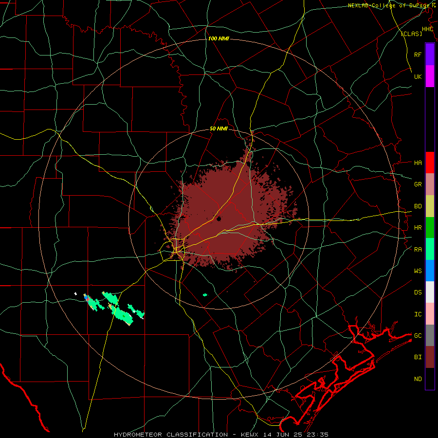Click the 'GC' legend label
438x438 pixels.
pyautogui.click(x=418, y=336)
